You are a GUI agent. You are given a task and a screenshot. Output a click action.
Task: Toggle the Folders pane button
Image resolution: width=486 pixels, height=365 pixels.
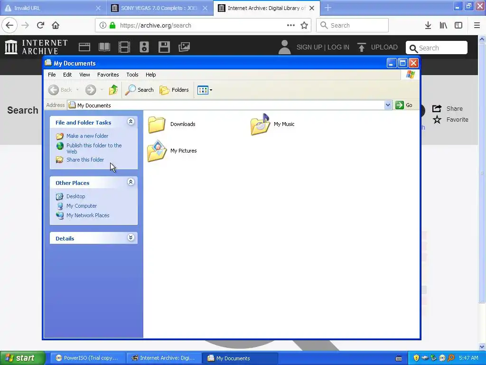point(174,90)
